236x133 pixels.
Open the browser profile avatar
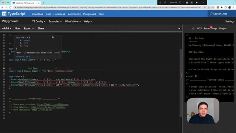[x=229, y=7]
